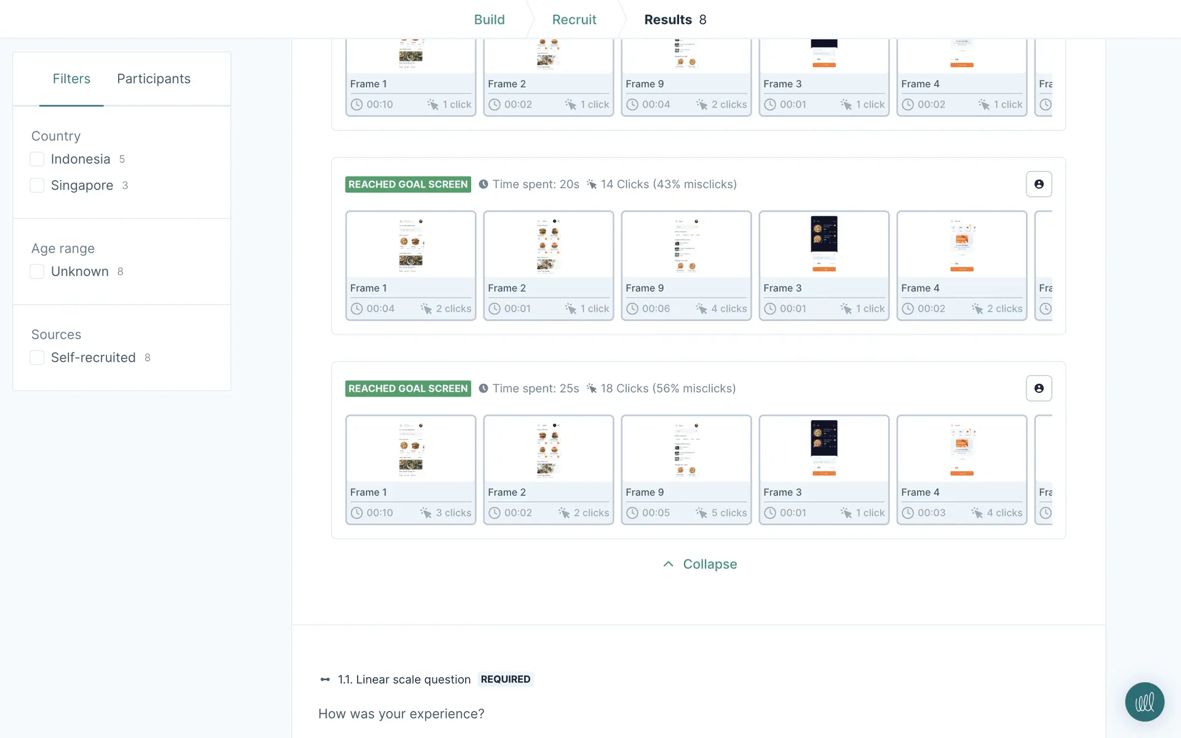The image size is (1181, 738).
Task: Click cursor icon beside 18 Clicks
Action: tap(592, 388)
